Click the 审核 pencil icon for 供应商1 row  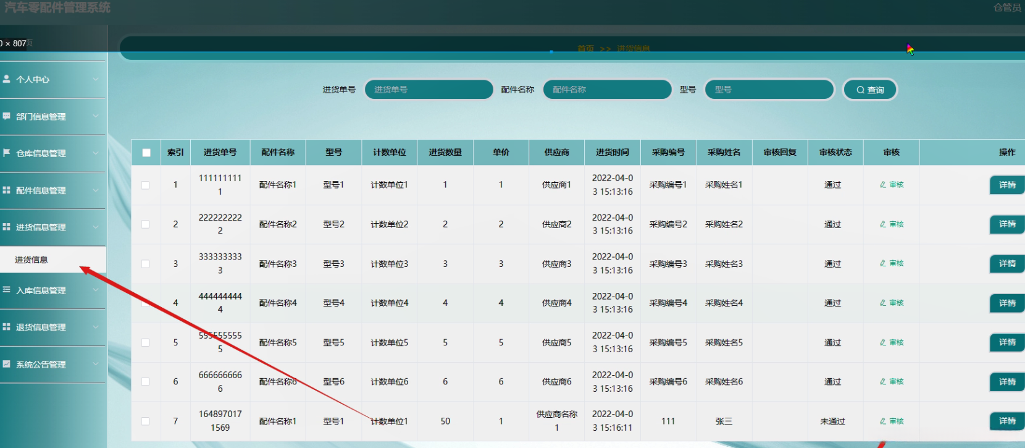883,185
